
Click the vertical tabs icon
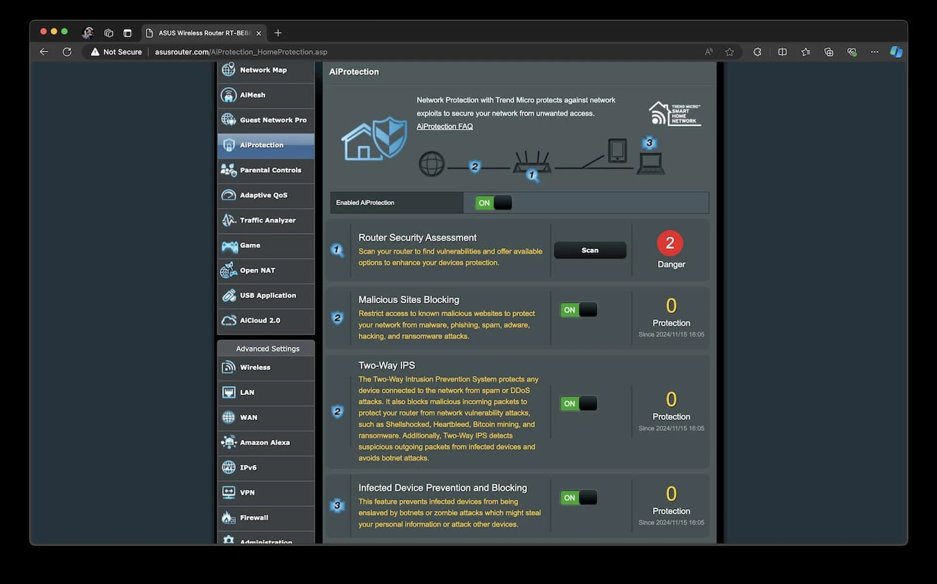point(127,33)
